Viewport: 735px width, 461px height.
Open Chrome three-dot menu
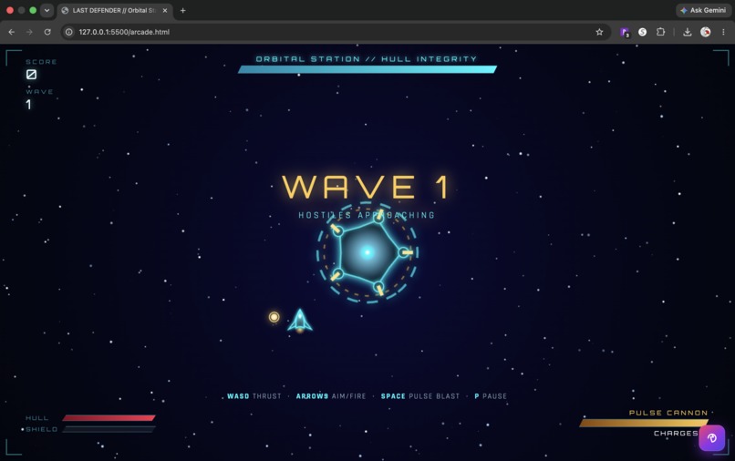(723, 32)
